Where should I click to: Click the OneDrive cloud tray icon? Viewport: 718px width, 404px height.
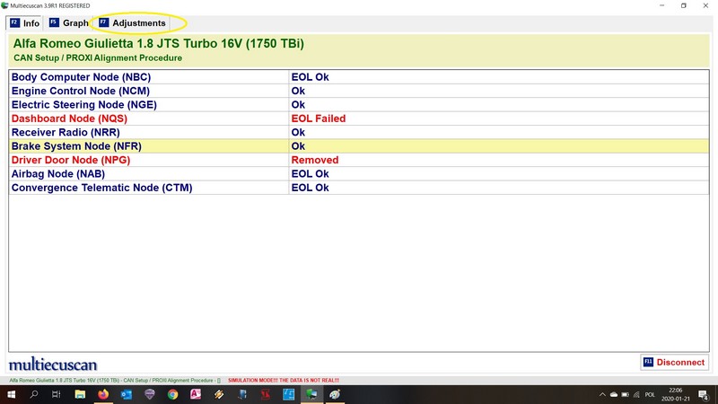click(x=614, y=394)
